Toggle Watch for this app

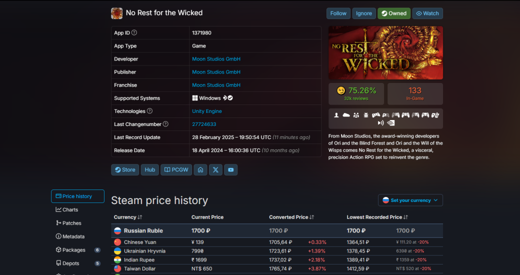click(x=427, y=13)
